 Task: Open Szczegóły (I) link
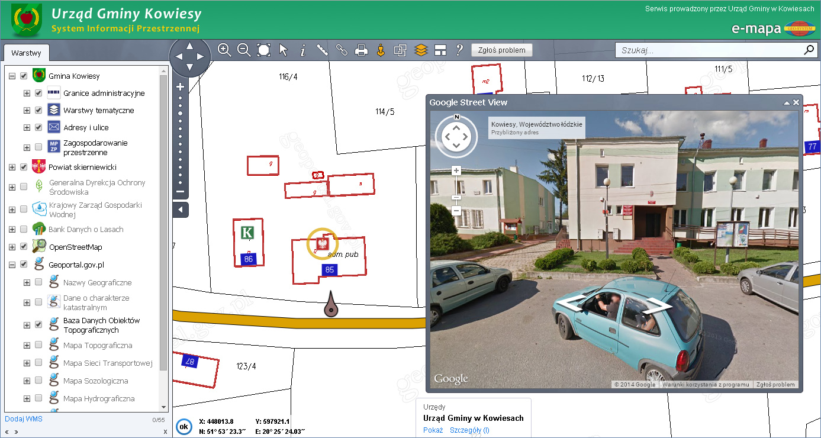pos(469,430)
